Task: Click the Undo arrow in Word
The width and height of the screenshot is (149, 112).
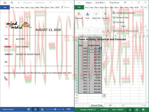Action: click(x=12, y=3)
